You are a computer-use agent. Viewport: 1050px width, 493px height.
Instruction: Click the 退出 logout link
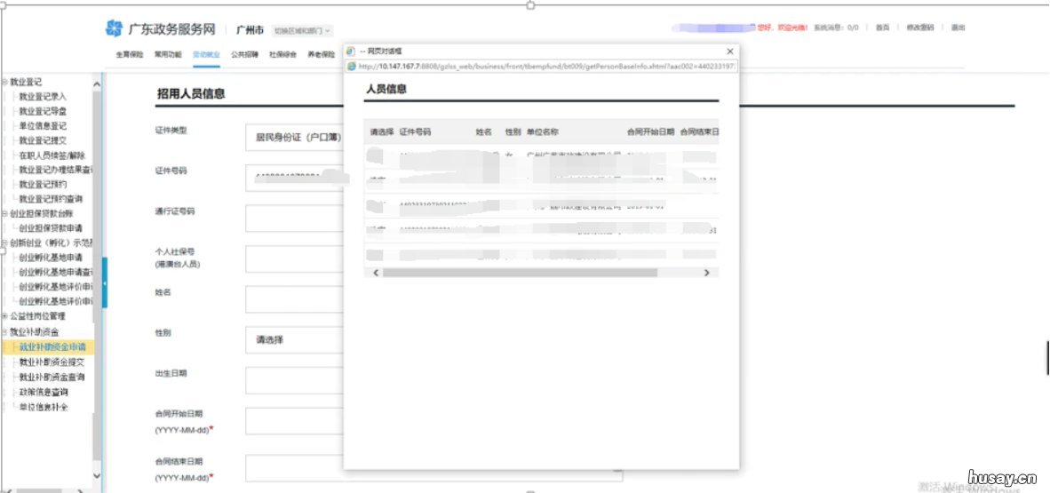[x=959, y=28]
